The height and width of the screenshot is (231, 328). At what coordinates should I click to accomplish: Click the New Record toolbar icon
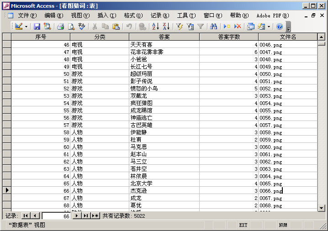[227, 26]
